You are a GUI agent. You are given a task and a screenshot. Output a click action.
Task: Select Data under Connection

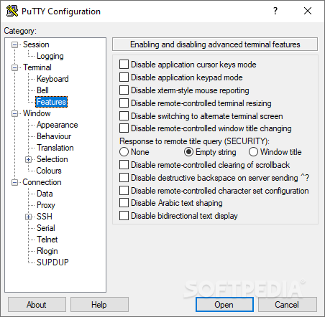tap(45, 194)
